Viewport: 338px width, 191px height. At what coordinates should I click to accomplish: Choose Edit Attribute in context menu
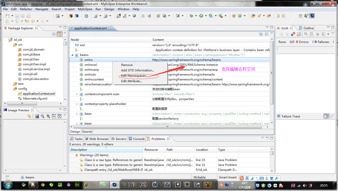(131, 81)
